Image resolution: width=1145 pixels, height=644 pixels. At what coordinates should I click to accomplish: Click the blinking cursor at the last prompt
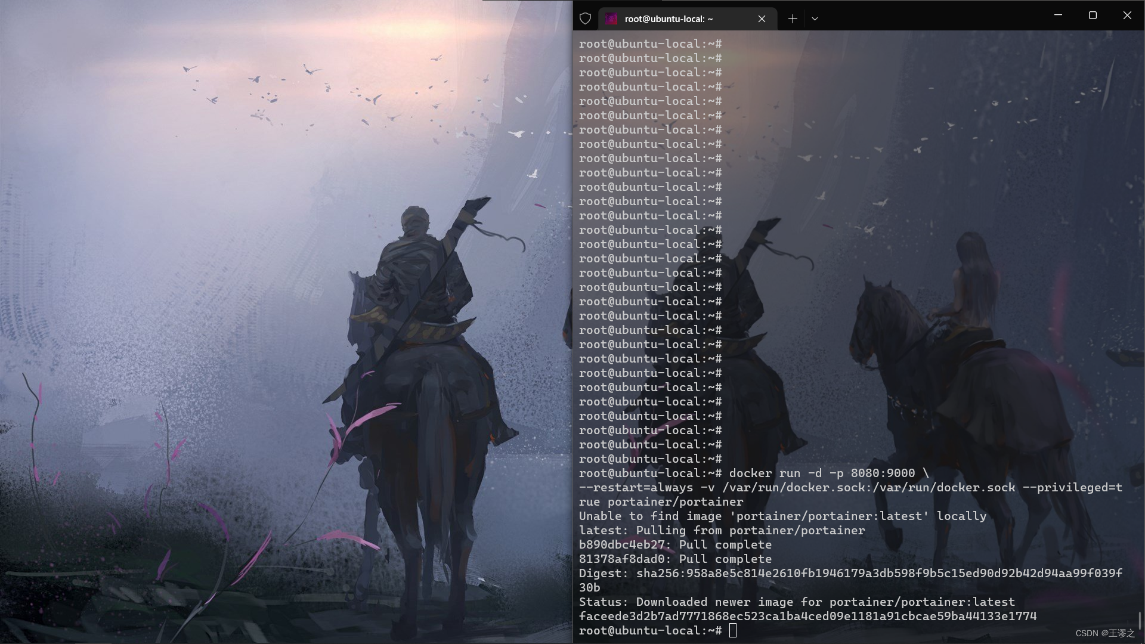pos(733,630)
